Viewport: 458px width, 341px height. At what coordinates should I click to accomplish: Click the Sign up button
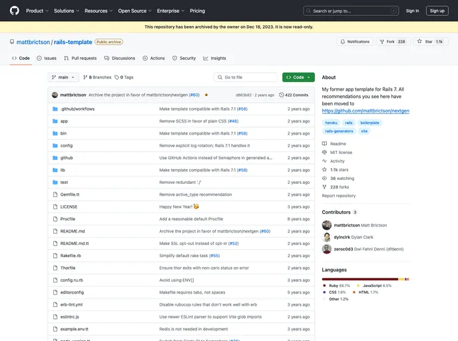tap(437, 11)
